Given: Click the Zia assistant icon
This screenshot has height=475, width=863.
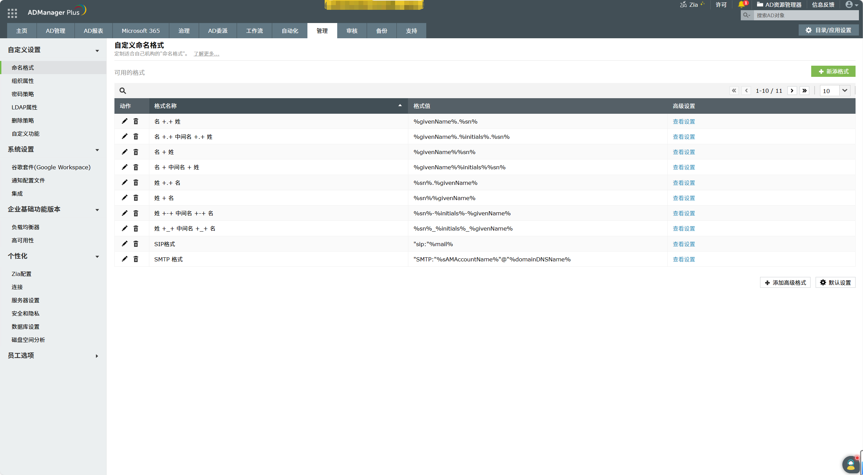Looking at the screenshot, I should tap(684, 4).
